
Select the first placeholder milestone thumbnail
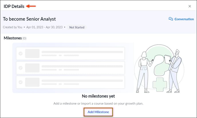tap(32, 54)
